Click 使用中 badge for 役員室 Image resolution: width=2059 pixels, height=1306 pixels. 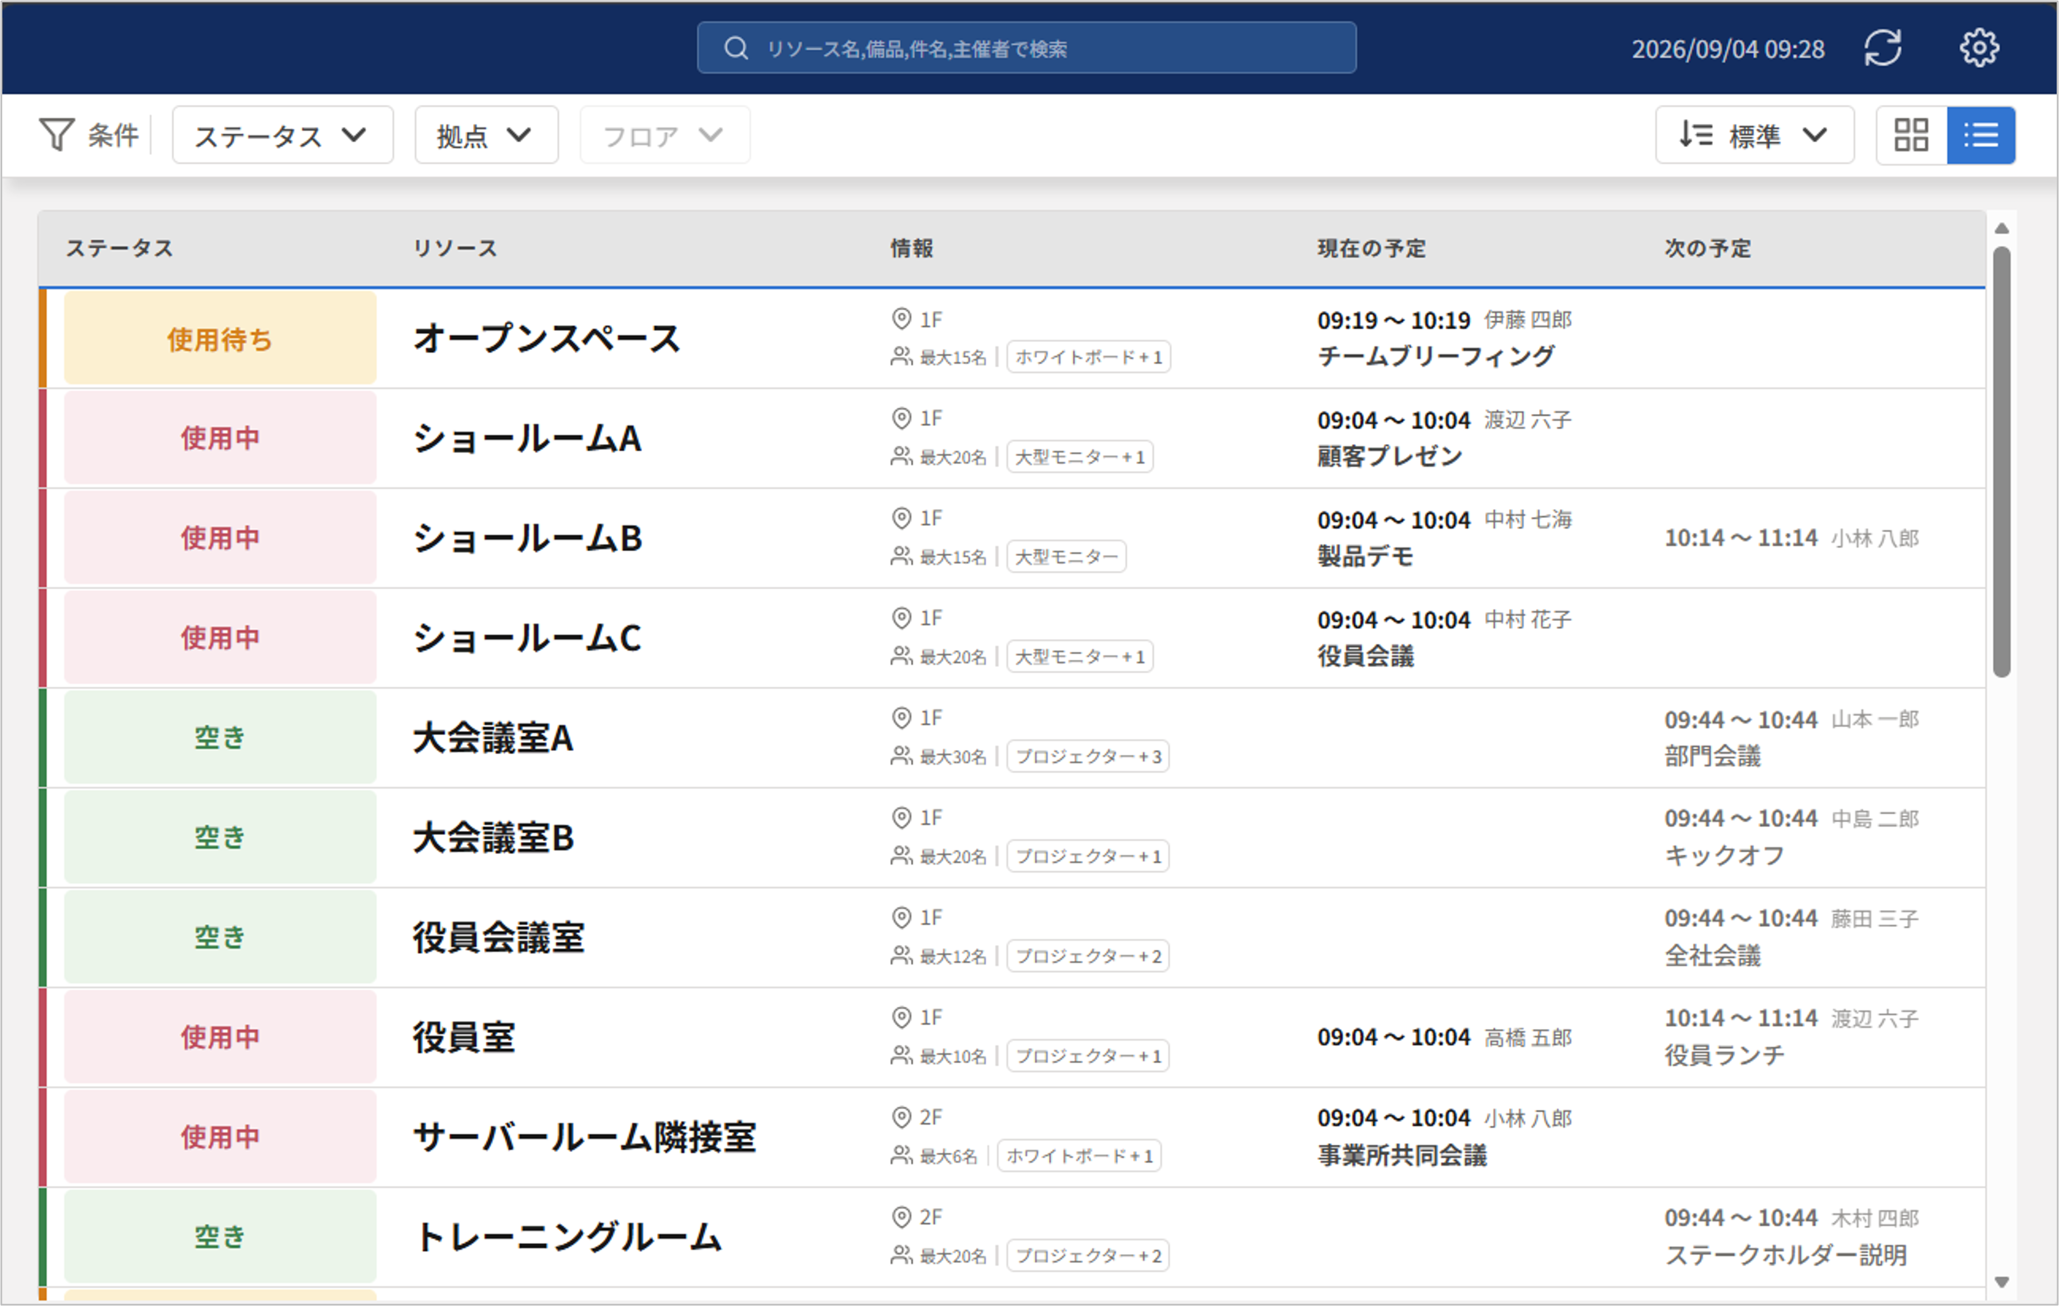point(220,1037)
